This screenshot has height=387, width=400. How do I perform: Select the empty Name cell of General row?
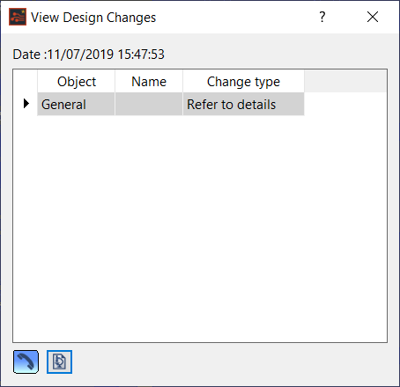pyautogui.click(x=149, y=105)
